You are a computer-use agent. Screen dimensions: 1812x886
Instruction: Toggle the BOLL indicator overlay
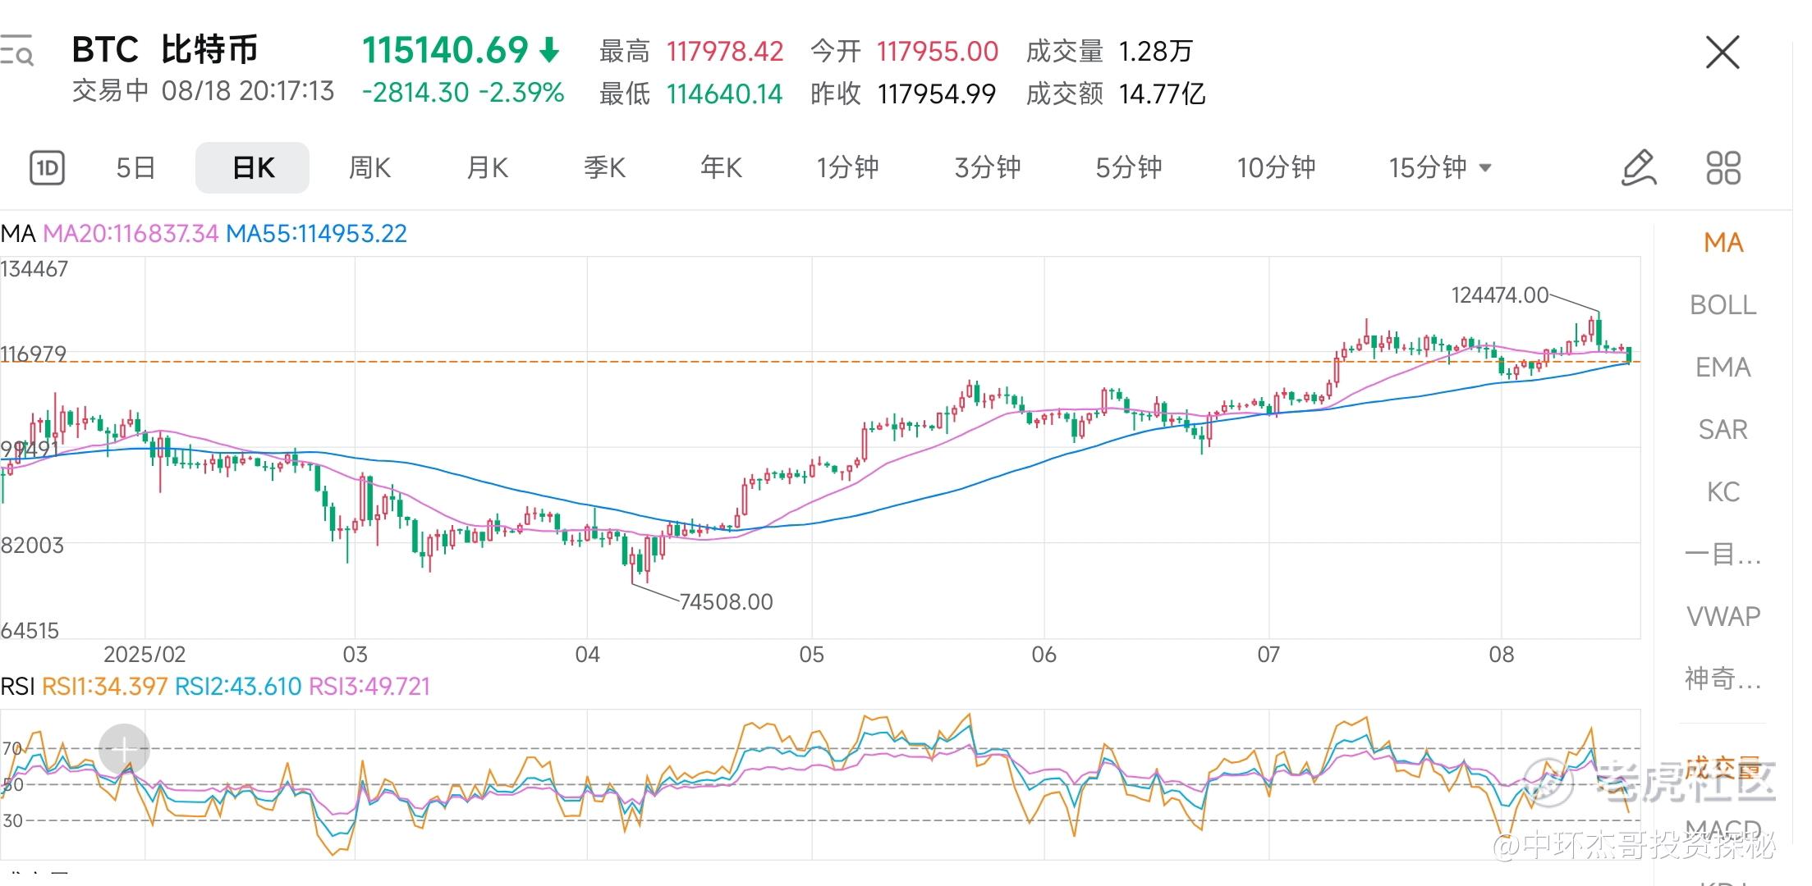coord(1723,305)
